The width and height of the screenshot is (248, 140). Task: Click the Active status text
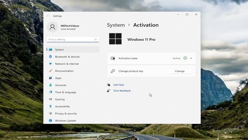pyautogui.click(x=176, y=58)
